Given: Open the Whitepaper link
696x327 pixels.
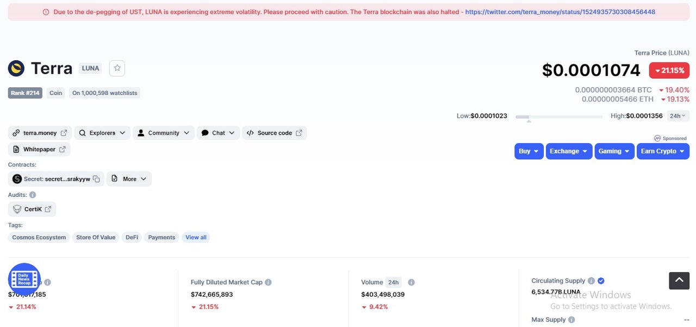Looking at the screenshot, I should [39, 149].
